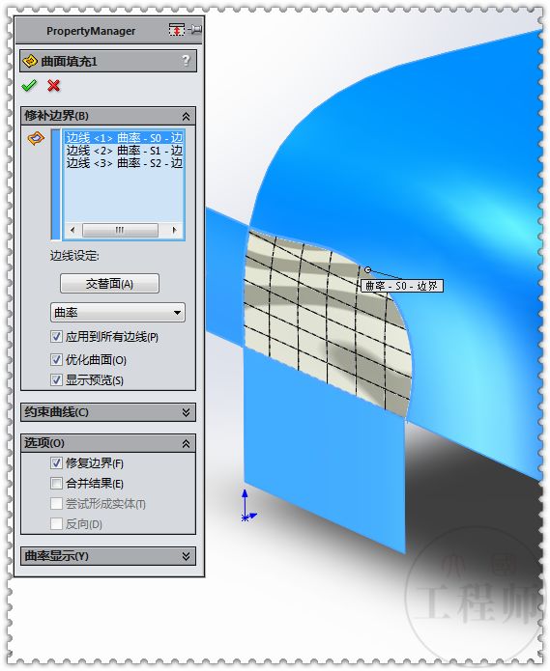
Task: Click the blue coordinate origin triad
Action: (247, 506)
